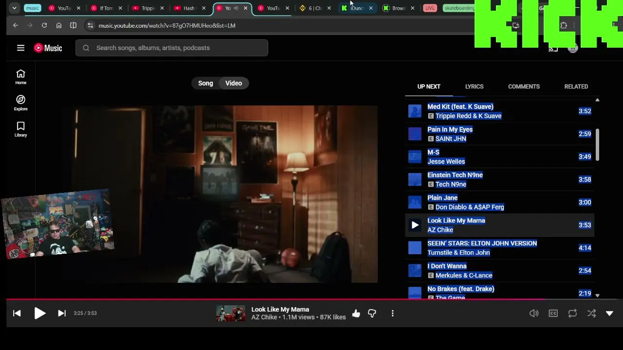Click the music video player
Image resolution: width=623 pixels, height=350 pixels.
(220, 194)
